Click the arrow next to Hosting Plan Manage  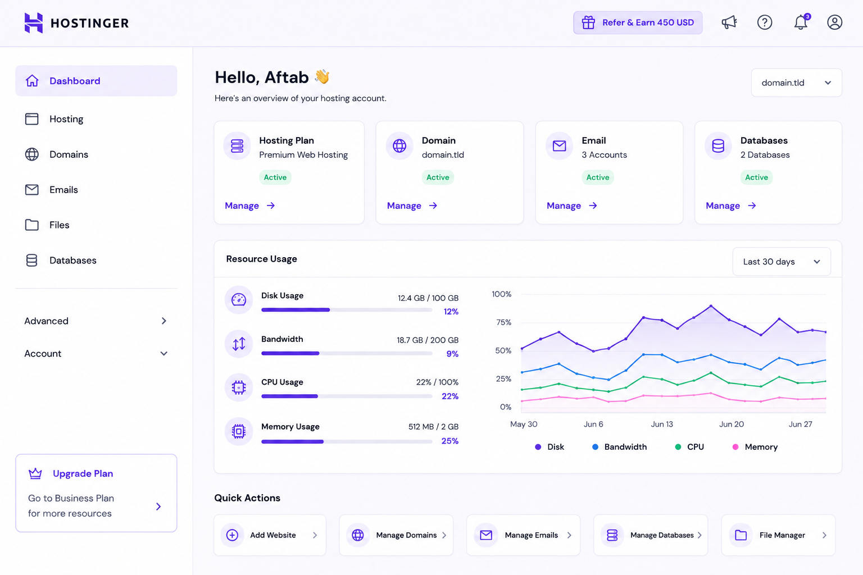click(x=271, y=206)
